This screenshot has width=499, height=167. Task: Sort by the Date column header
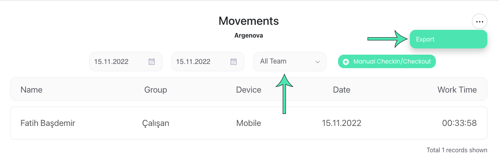click(x=342, y=90)
